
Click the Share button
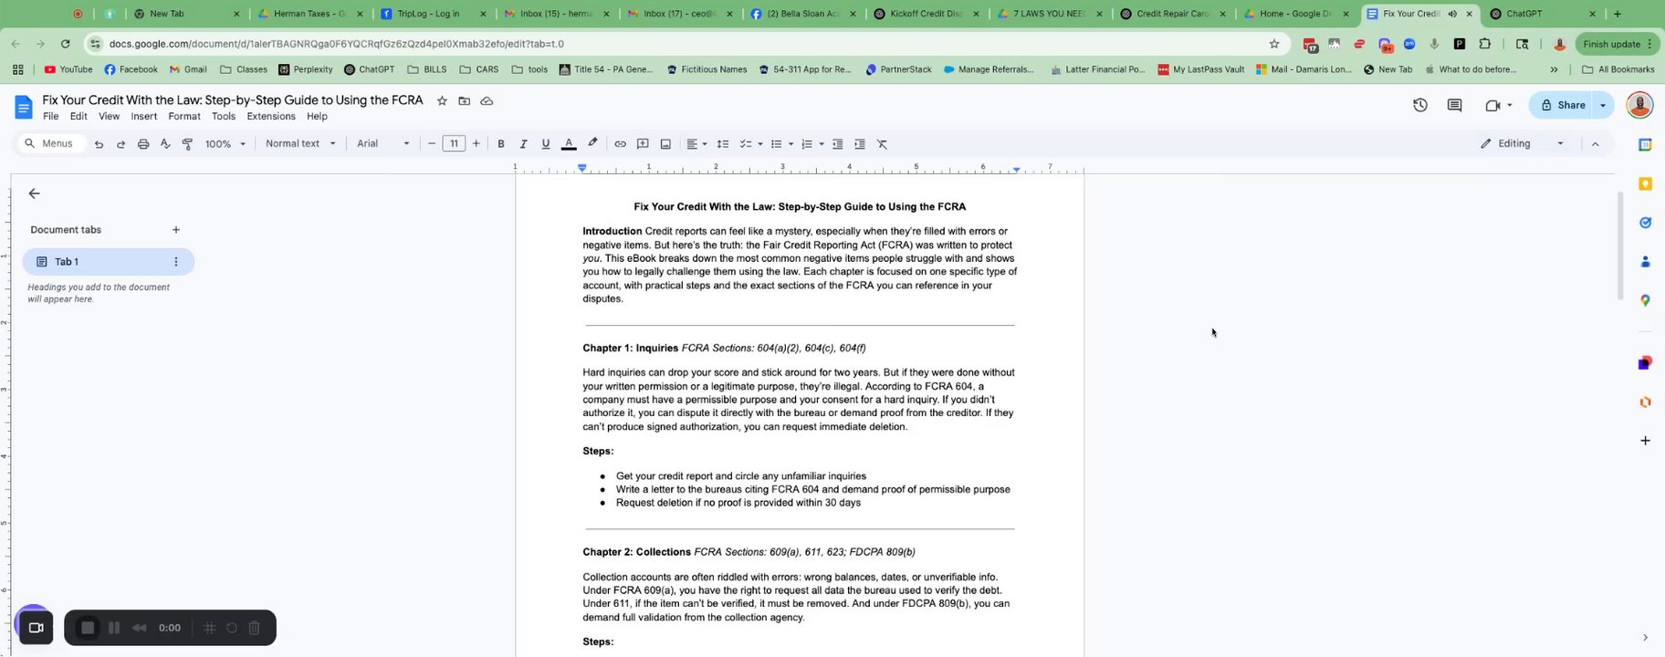tap(1562, 105)
